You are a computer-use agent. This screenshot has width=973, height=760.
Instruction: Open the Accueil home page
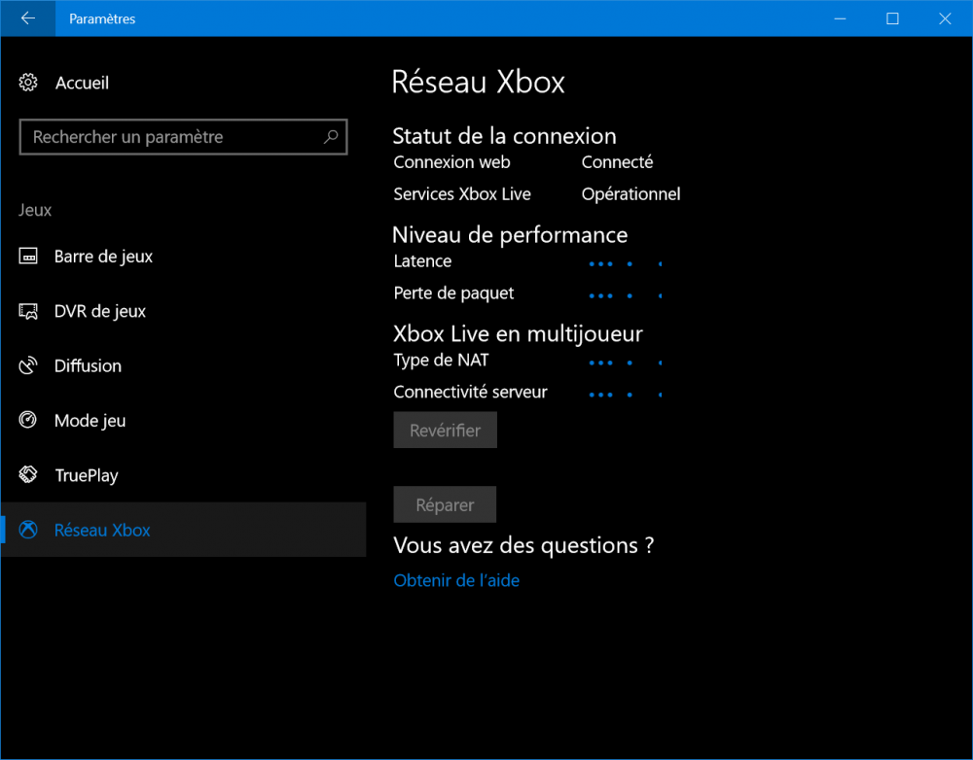(82, 83)
